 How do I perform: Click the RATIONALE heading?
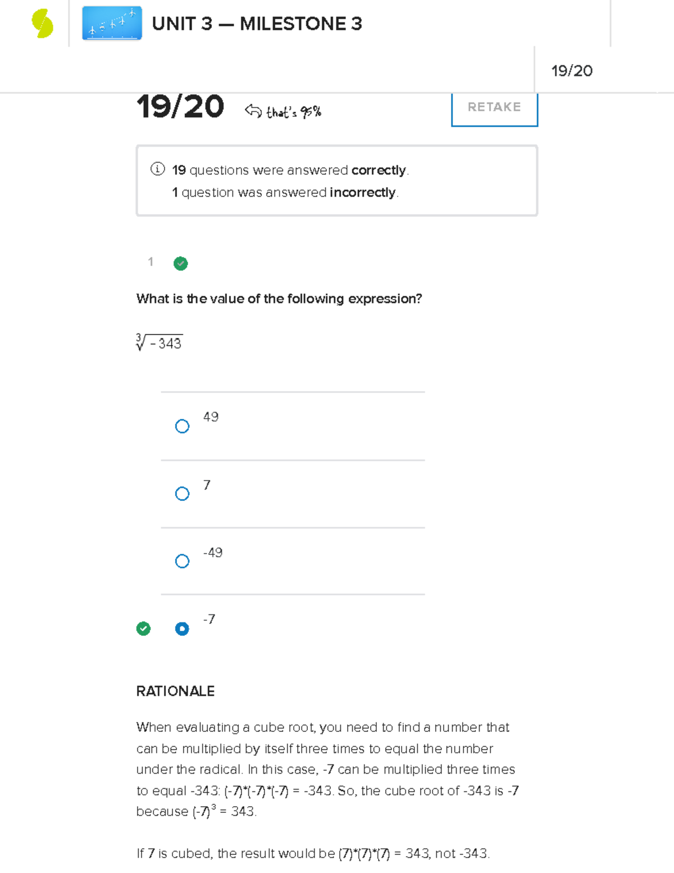(175, 691)
